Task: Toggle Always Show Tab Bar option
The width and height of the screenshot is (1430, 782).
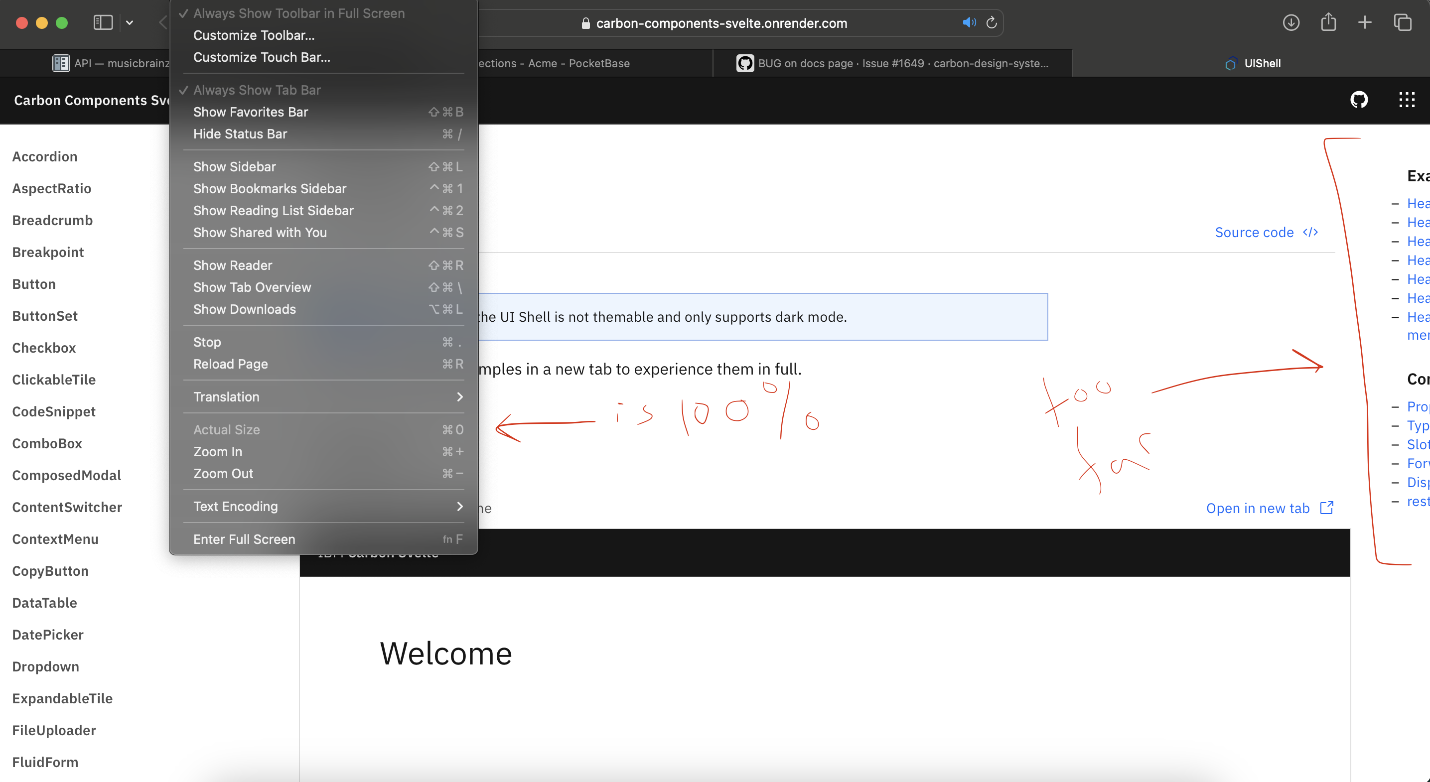Action: click(323, 90)
